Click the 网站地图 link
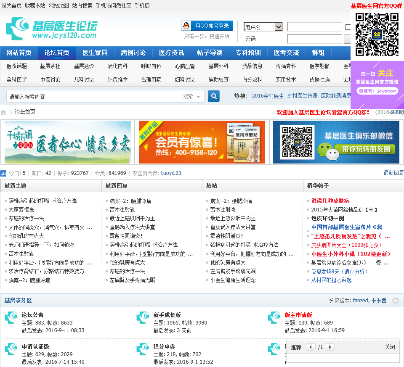 pyautogui.click(x=59, y=5)
